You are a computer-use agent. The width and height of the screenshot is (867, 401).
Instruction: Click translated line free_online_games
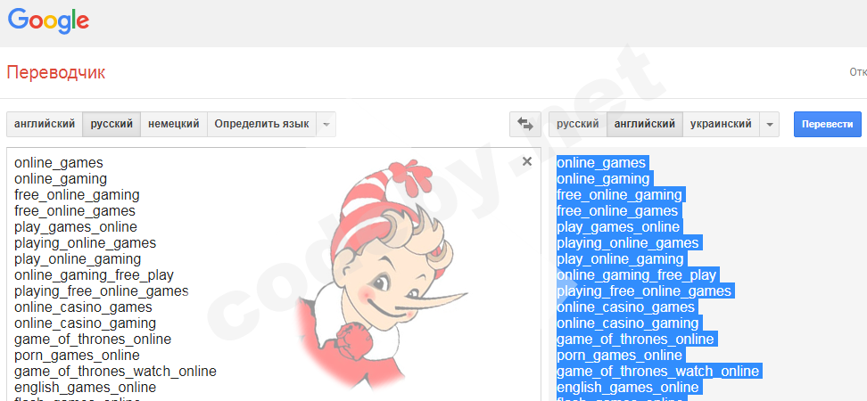[619, 211]
